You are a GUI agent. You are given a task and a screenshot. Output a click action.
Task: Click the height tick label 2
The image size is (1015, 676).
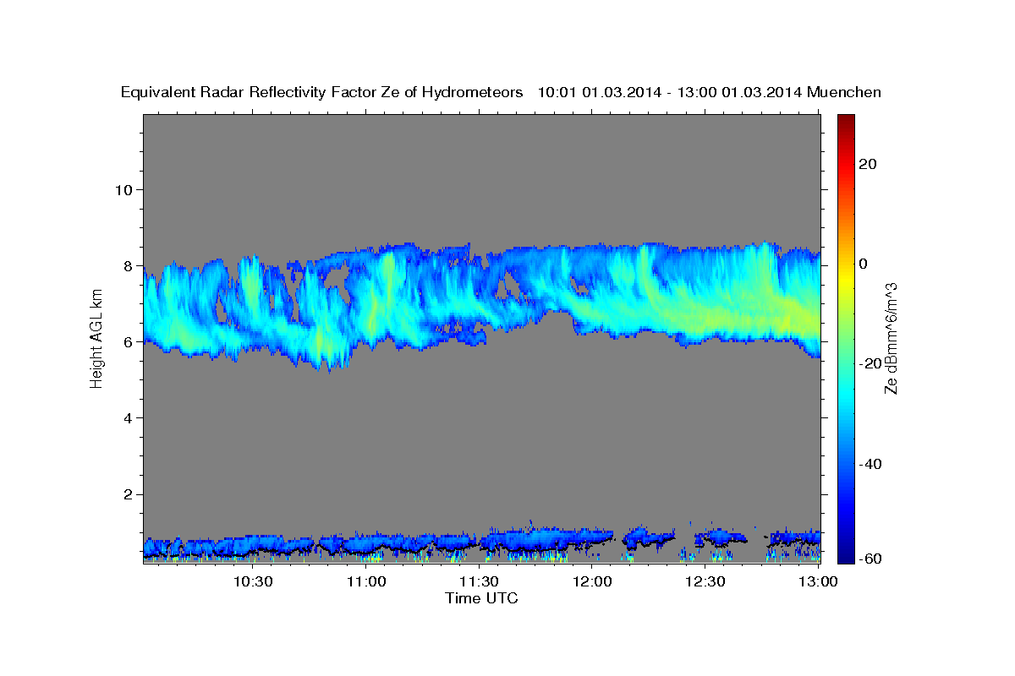tap(128, 494)
